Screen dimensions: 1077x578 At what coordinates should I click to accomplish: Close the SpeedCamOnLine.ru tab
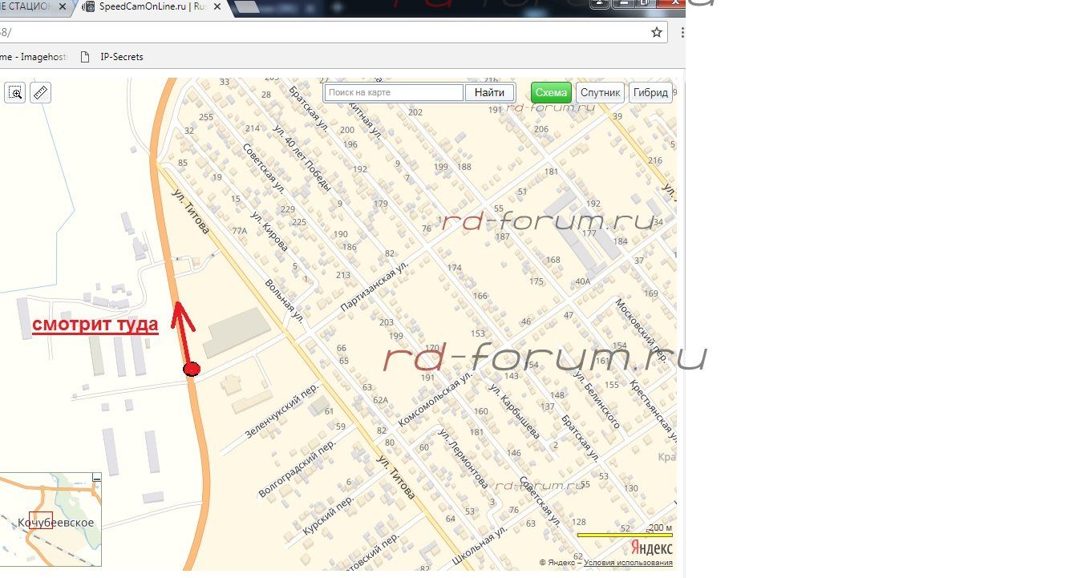[217, 6]
